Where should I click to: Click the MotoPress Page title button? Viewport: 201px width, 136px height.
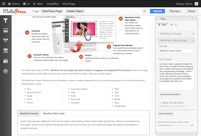pyautogui.click(x=52, y=11)
